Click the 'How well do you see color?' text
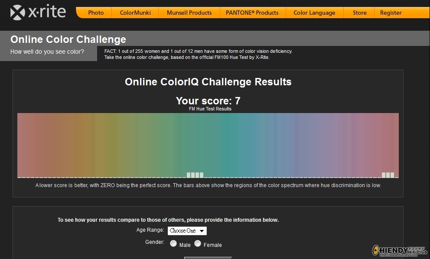430x259 pixels. 47,52
